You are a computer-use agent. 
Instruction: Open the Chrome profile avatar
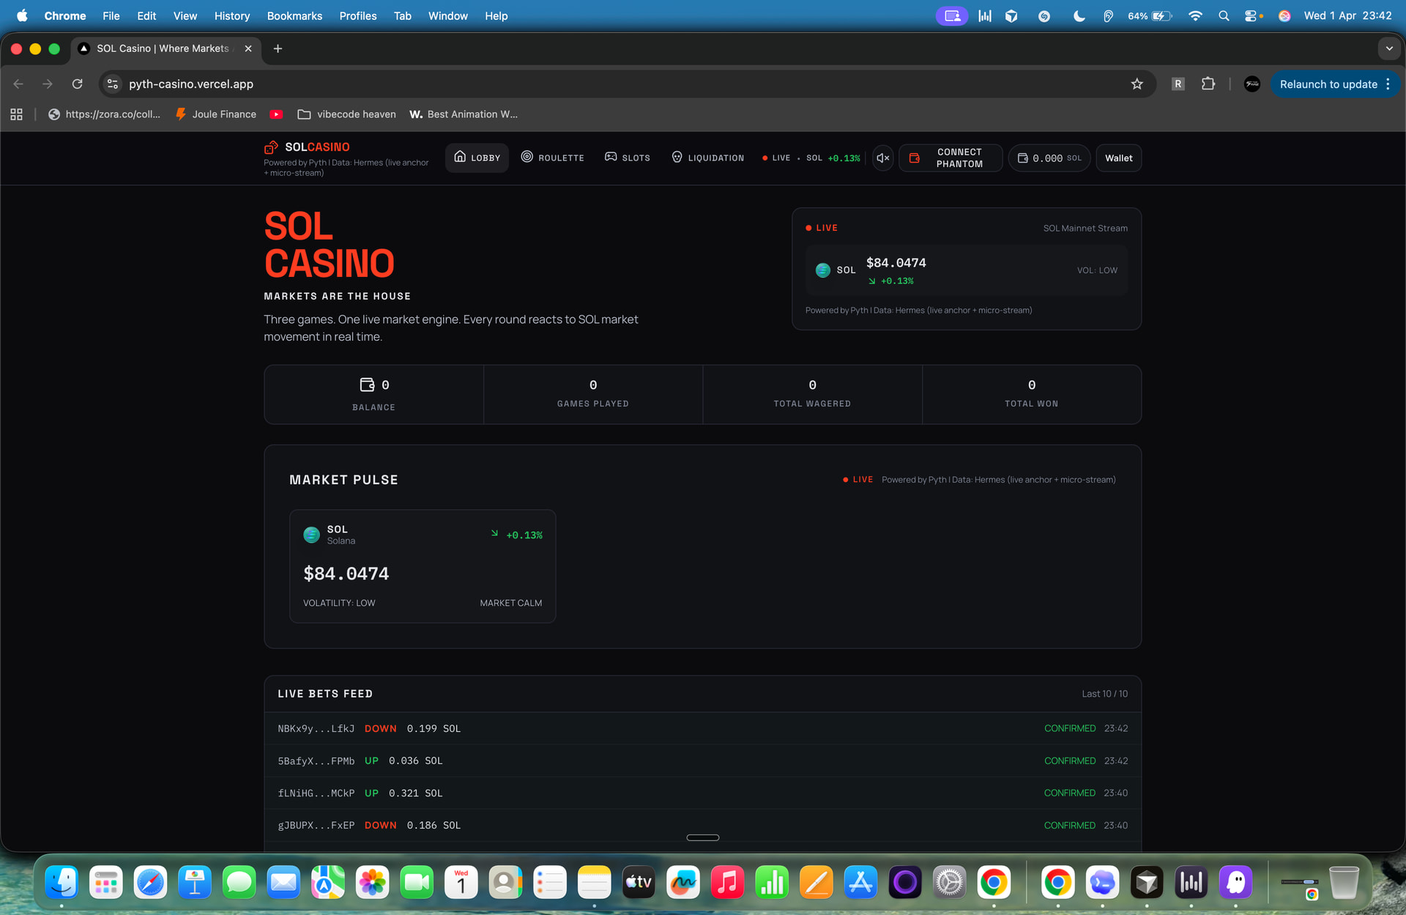pos(1252,84)
